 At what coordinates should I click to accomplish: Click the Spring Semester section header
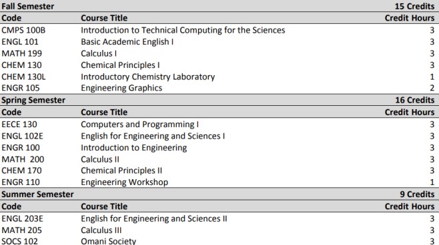click(33, 100)
